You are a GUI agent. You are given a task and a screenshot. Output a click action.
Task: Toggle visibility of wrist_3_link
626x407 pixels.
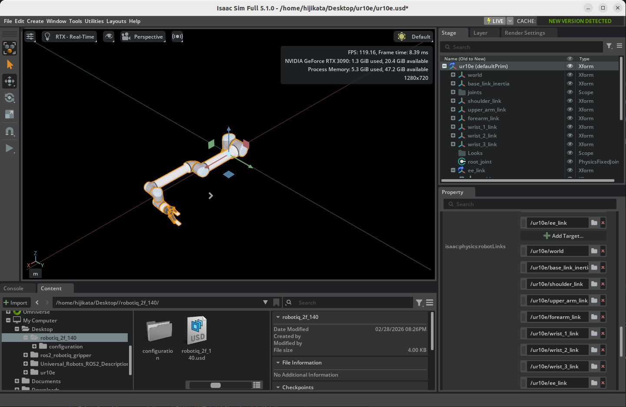[570, 144]
